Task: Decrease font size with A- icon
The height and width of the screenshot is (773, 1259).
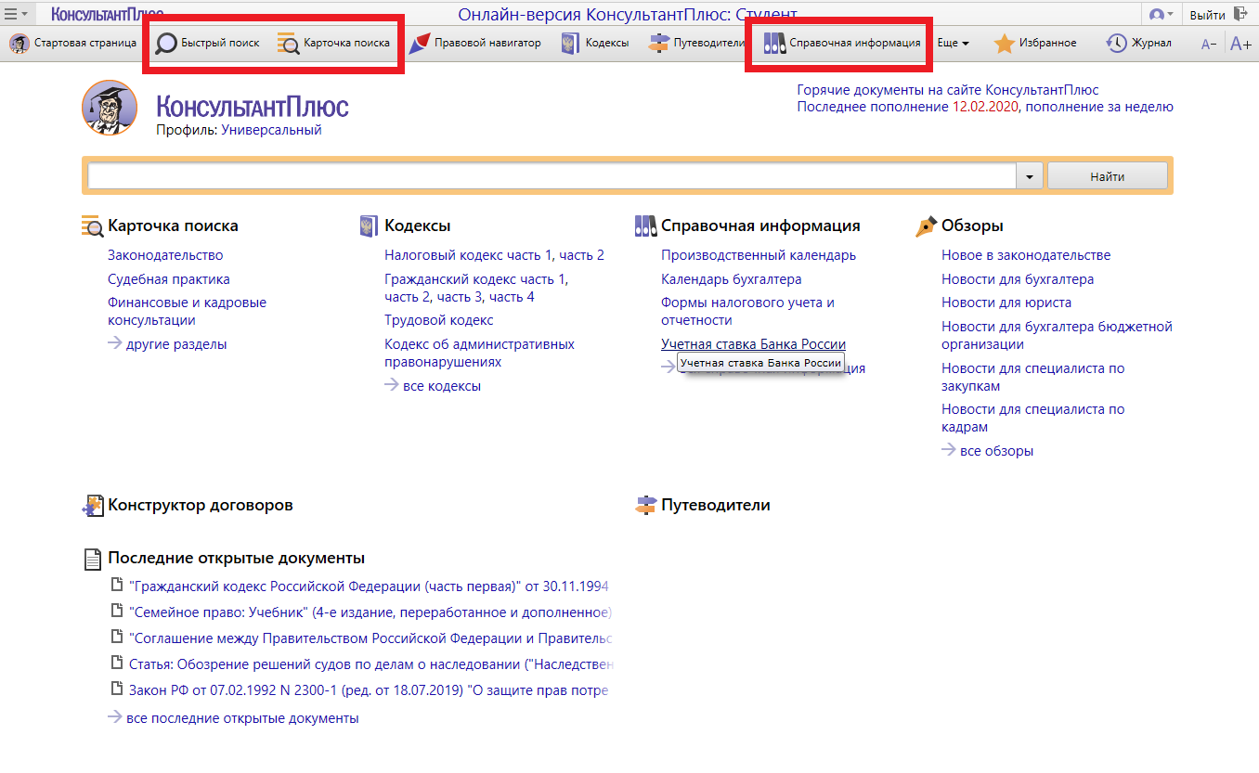Action: 1209,44
